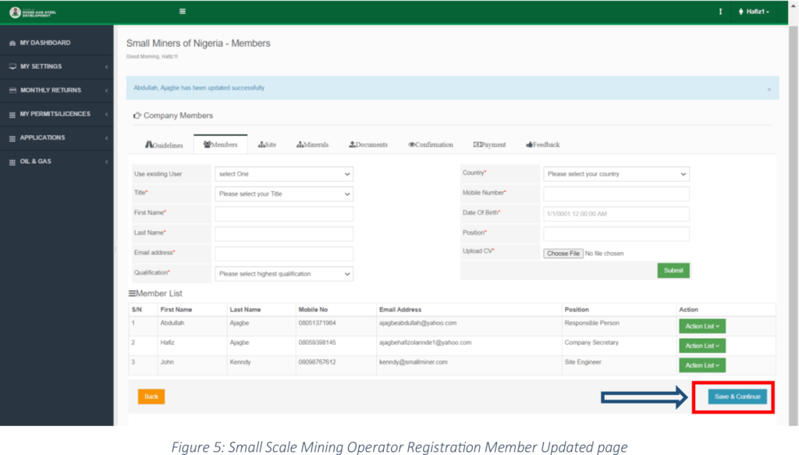Click Choose File to upload CV
This screenshot has height=455, width=799.
[563, 254]
